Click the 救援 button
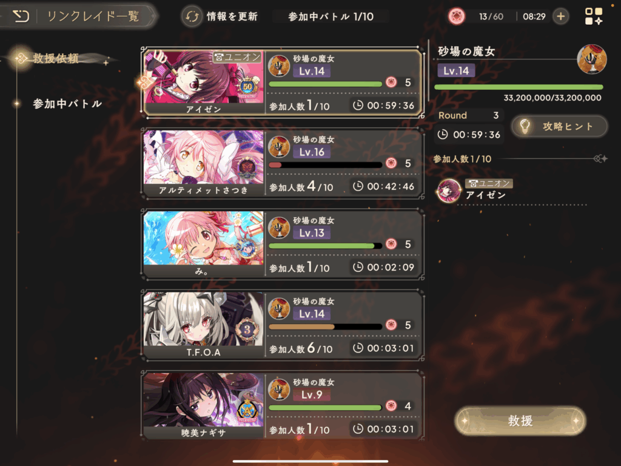The width and height of the screenshot is (621, 466). coord(520,420)
